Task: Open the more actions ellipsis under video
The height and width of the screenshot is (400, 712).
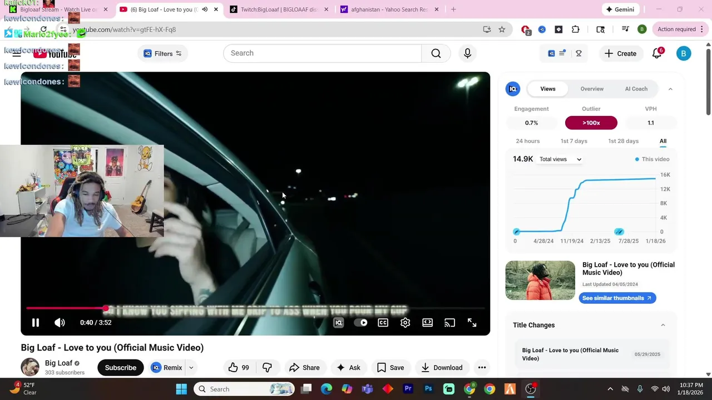Action: coord(482,367)
